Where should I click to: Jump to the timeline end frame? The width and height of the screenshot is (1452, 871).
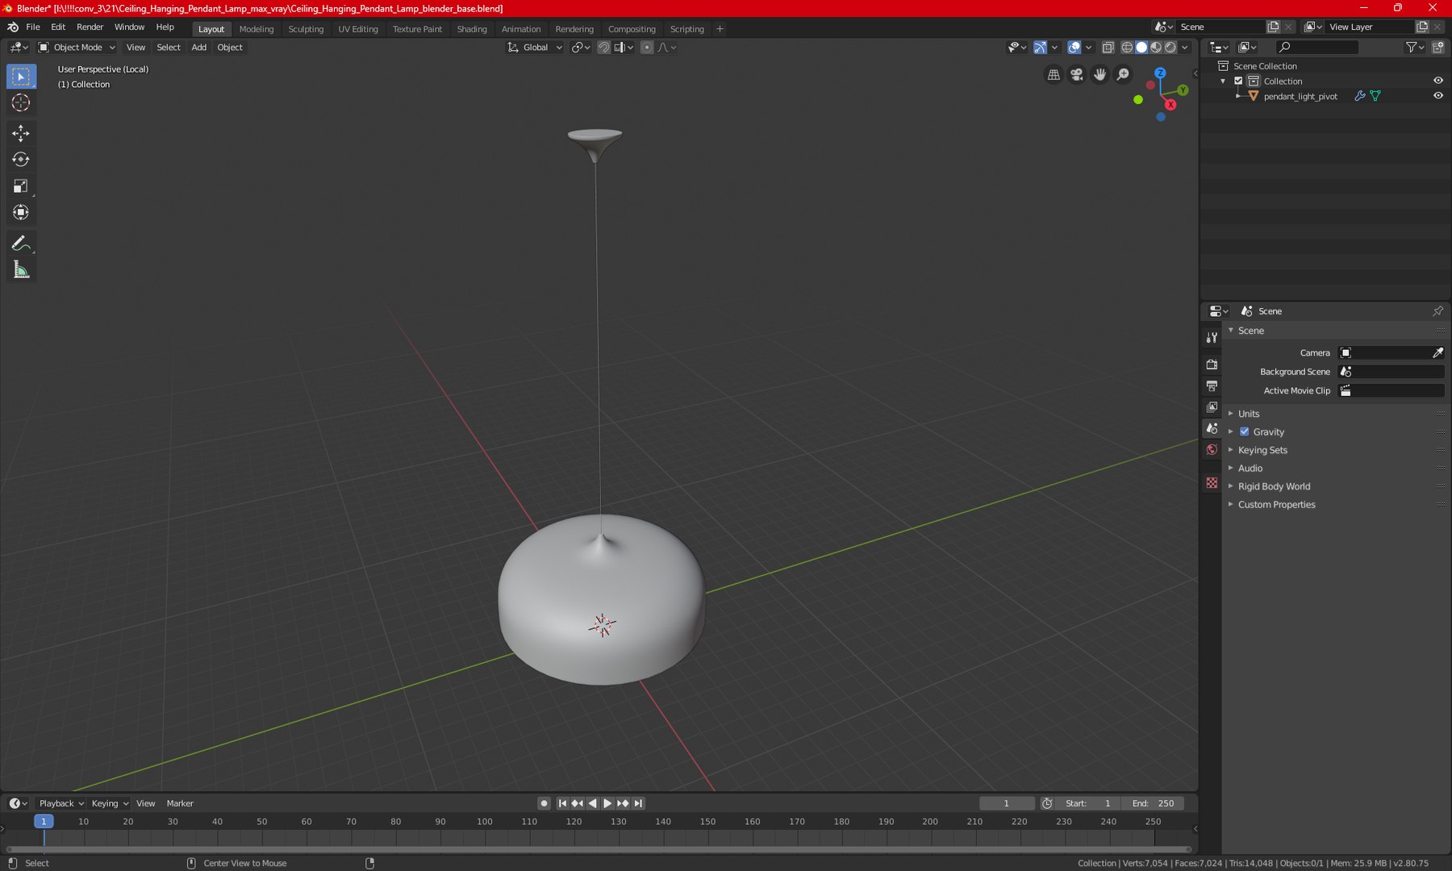638,803
